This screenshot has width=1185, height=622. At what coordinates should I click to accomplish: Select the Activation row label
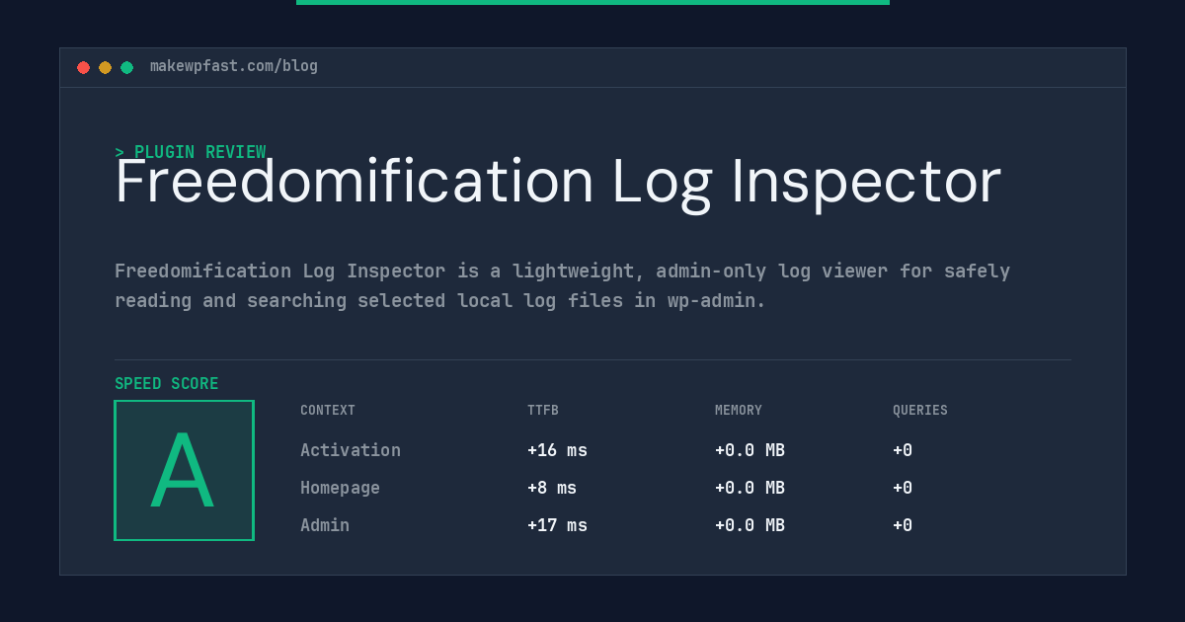351,450
